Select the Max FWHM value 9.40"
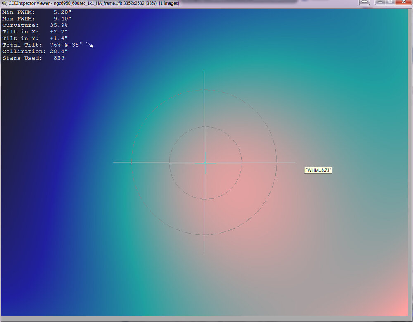The width and height of the screenshot is (413, 322). coord(62,19)
